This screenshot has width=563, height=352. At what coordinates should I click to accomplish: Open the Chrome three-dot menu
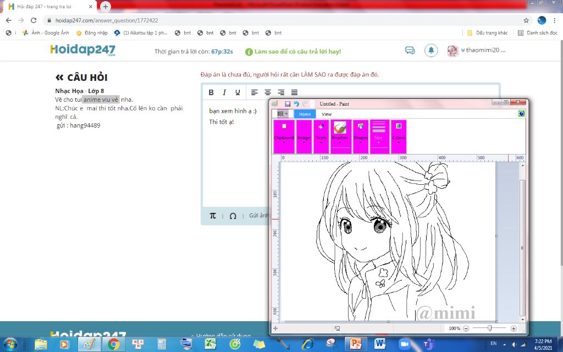tap(555, 20)
